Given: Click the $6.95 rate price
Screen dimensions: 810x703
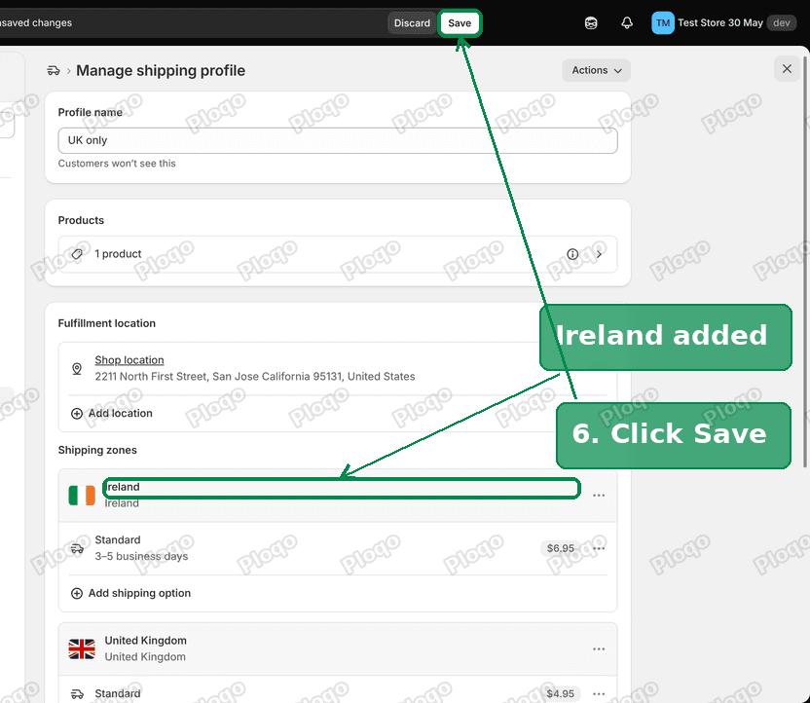Looking at the screenshot, I should pyautogui.click(x=560, y=548).
